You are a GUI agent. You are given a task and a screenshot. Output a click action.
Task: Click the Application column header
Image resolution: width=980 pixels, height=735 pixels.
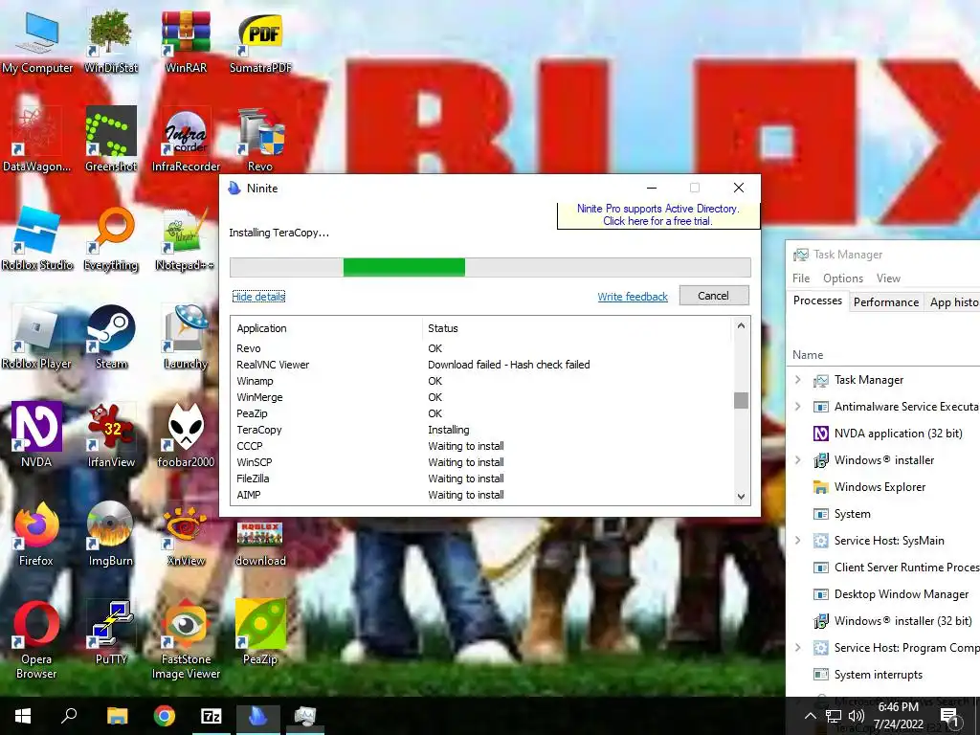[326, 328]
